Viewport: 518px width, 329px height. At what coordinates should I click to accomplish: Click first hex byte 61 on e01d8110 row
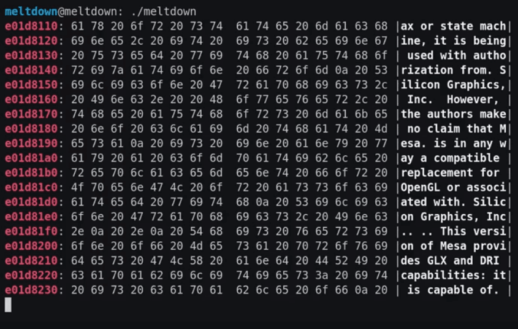coord(77,26)
